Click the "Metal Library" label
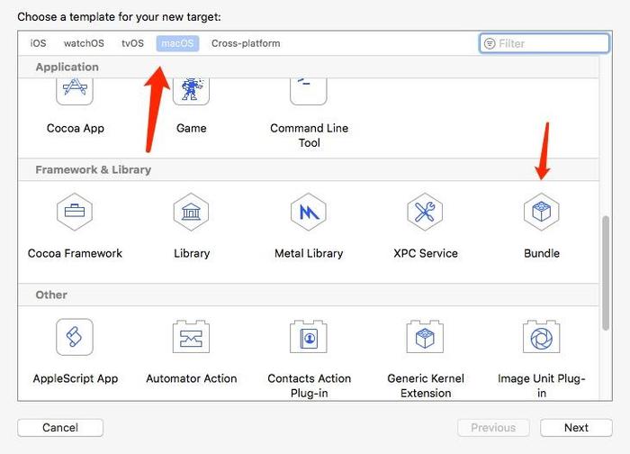This screenshot has width=630, height=454. click(x=309, y=253)
